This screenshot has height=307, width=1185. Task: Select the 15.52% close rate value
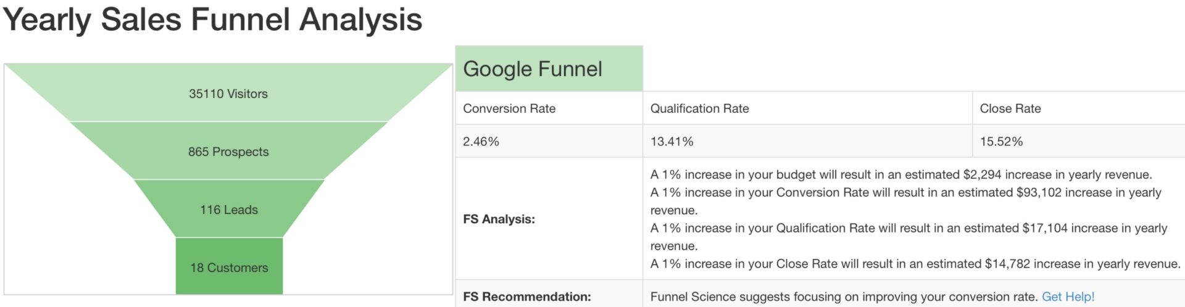(x=1001, y=141)
